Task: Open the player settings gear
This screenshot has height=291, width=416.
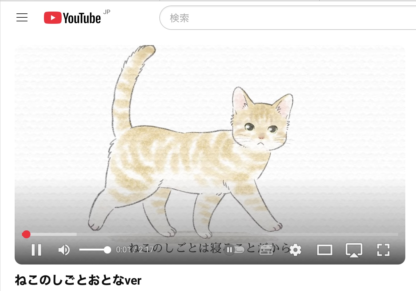Action: (x=295, y=250)
